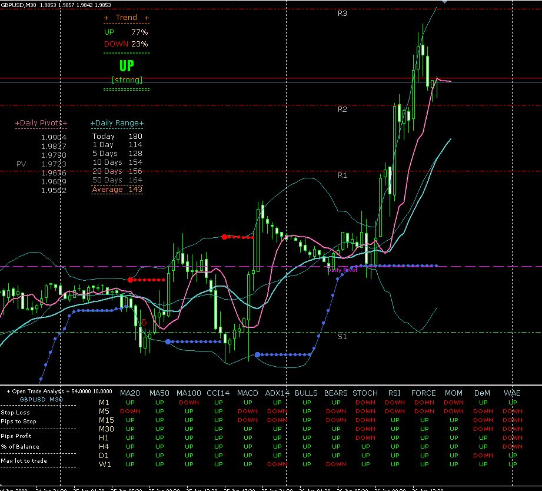Click the red DOWN cell in D1 DeM
The height and width of the screenshot is (491, 542).
click(483, 456)
